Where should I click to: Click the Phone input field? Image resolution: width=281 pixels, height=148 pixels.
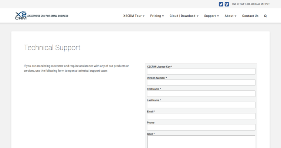(201, 127)
